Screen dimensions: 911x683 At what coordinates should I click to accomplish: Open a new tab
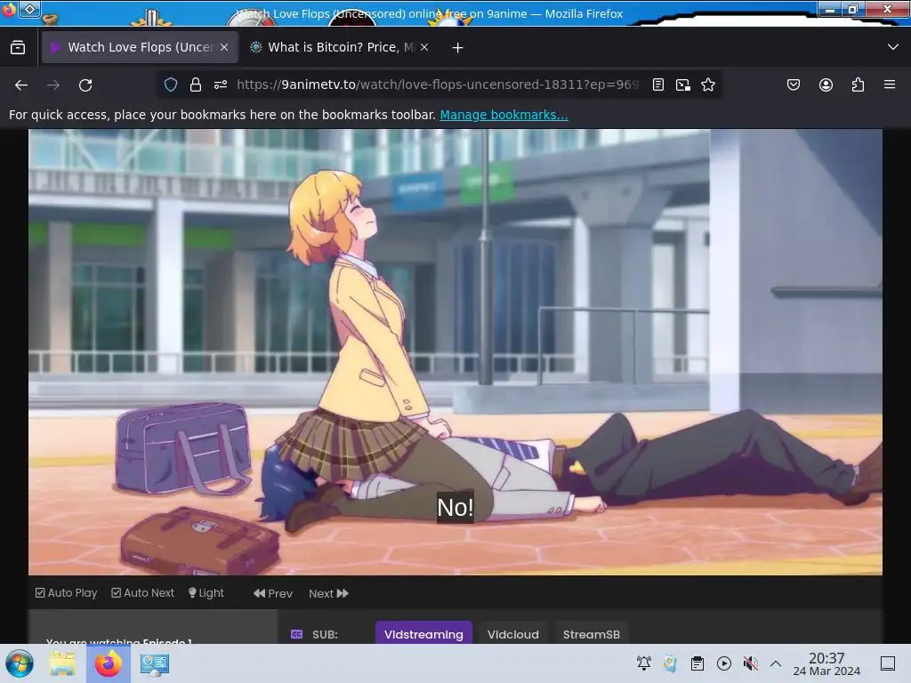pyautogui.click(x=458, y=48)
